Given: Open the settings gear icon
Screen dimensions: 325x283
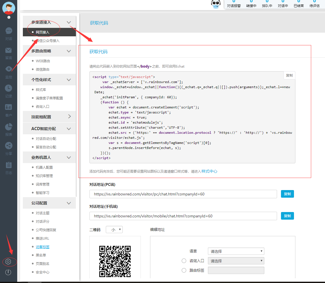Looking at the screenshot, I should [8, 262].
